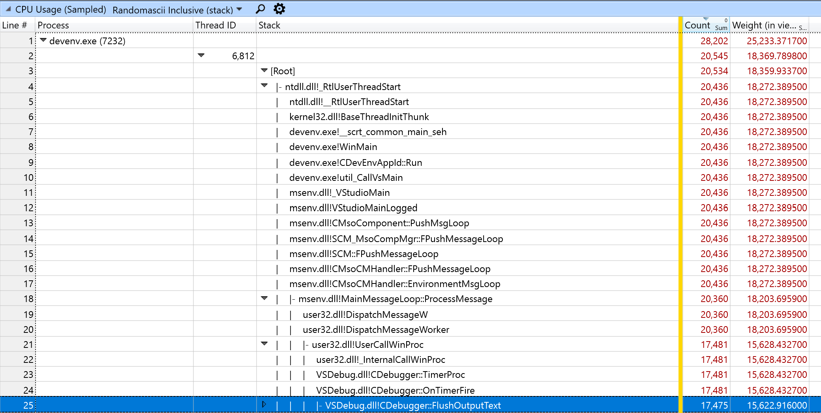Select the kernel32.dll!BaseThreadInitThunk stack frame
Screen dimensions: 821x413
[x=359, y=116]
